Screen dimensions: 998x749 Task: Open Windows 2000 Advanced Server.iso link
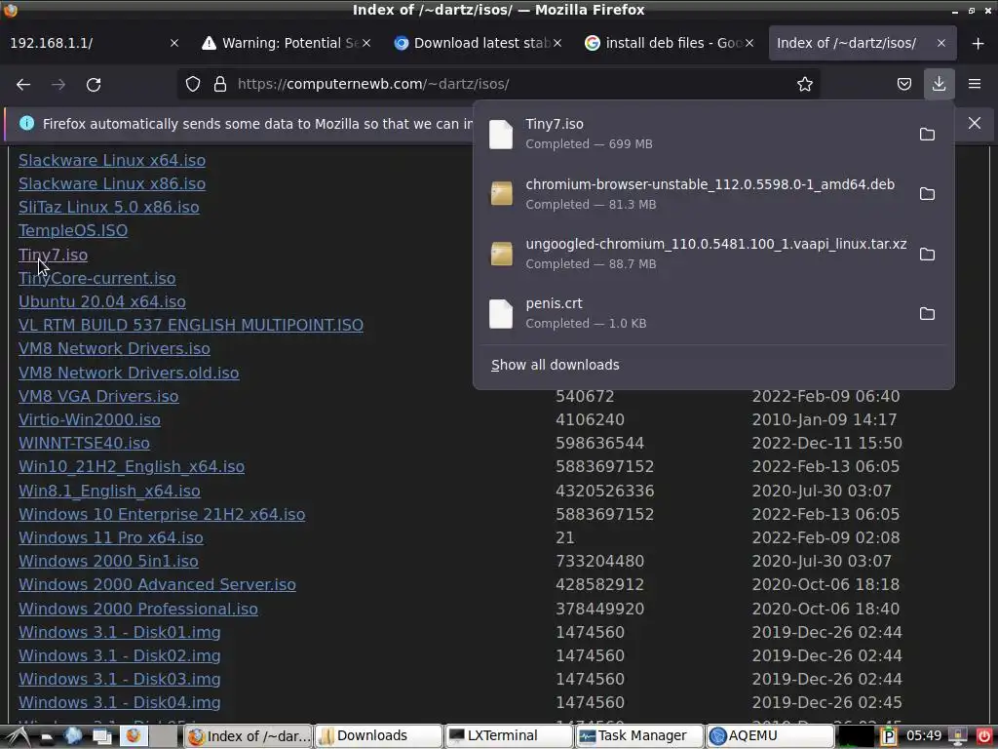157,585
